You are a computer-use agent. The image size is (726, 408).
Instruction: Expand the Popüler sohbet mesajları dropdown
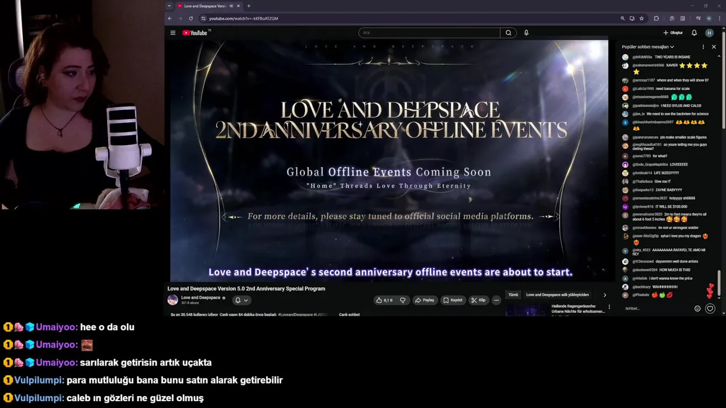coord(648,47)
